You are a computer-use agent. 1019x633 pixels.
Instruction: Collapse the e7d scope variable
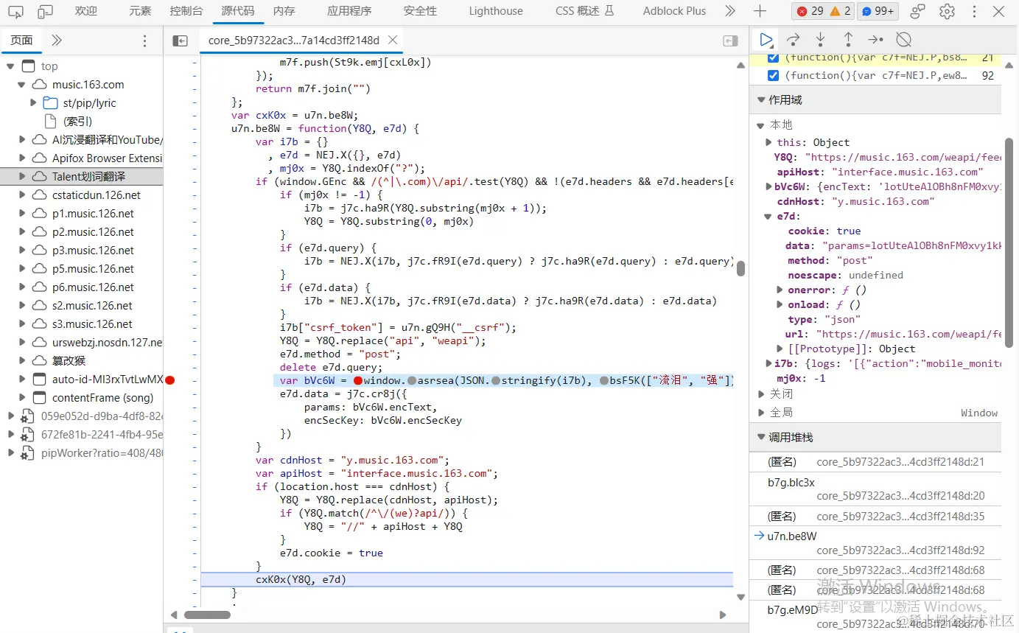tap(768, 216)
